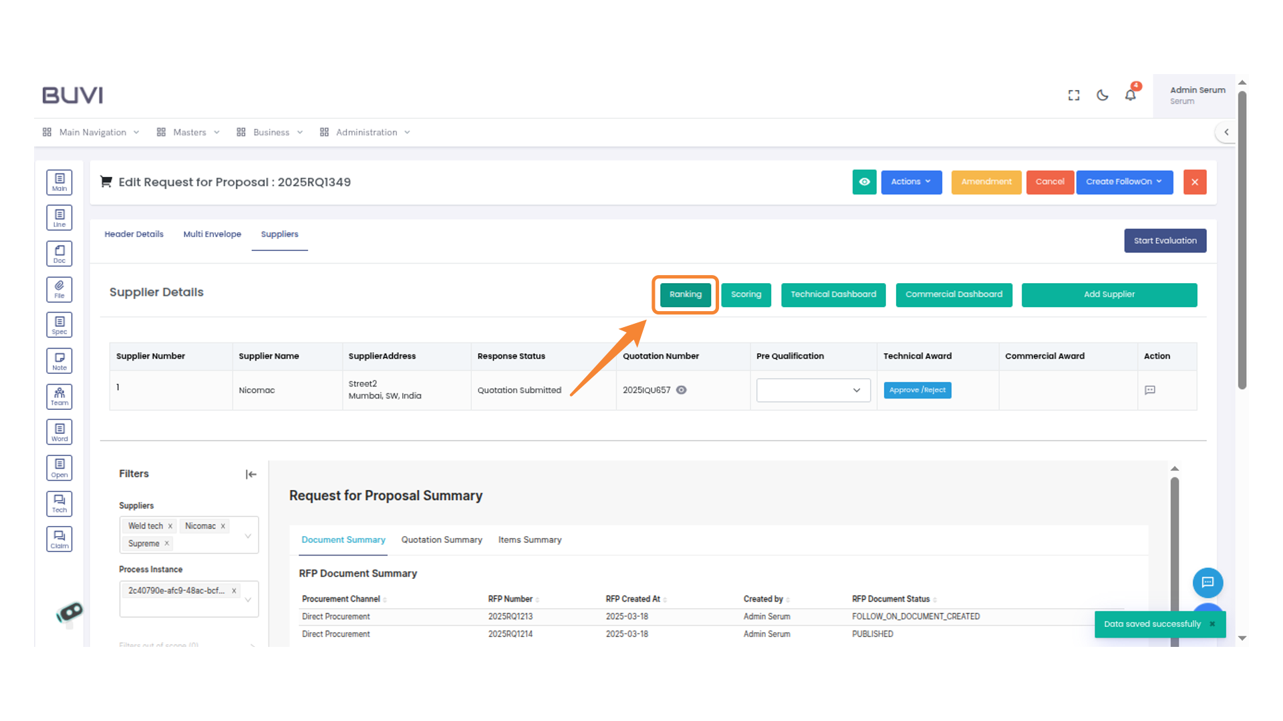
Task: Click the Doc sidebar icon
Action: pos(59,254)
